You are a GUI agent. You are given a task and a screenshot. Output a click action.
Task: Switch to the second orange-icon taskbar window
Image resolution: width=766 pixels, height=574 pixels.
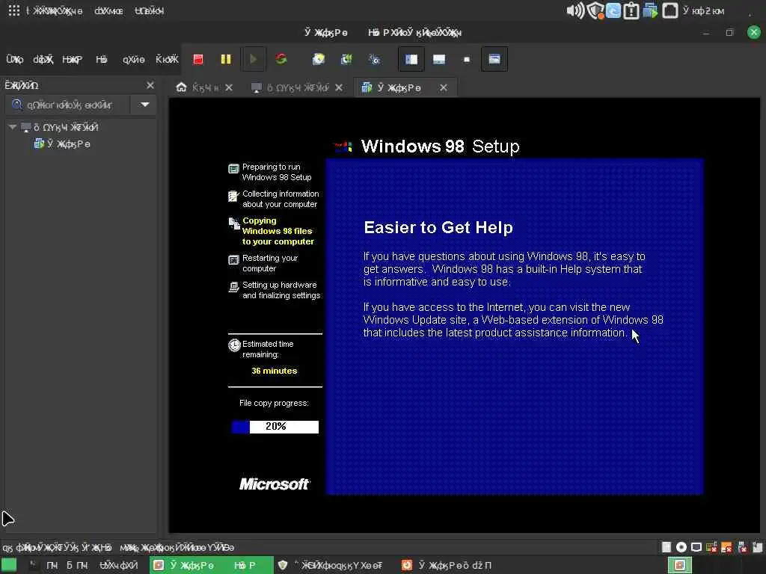pos(447,565)
